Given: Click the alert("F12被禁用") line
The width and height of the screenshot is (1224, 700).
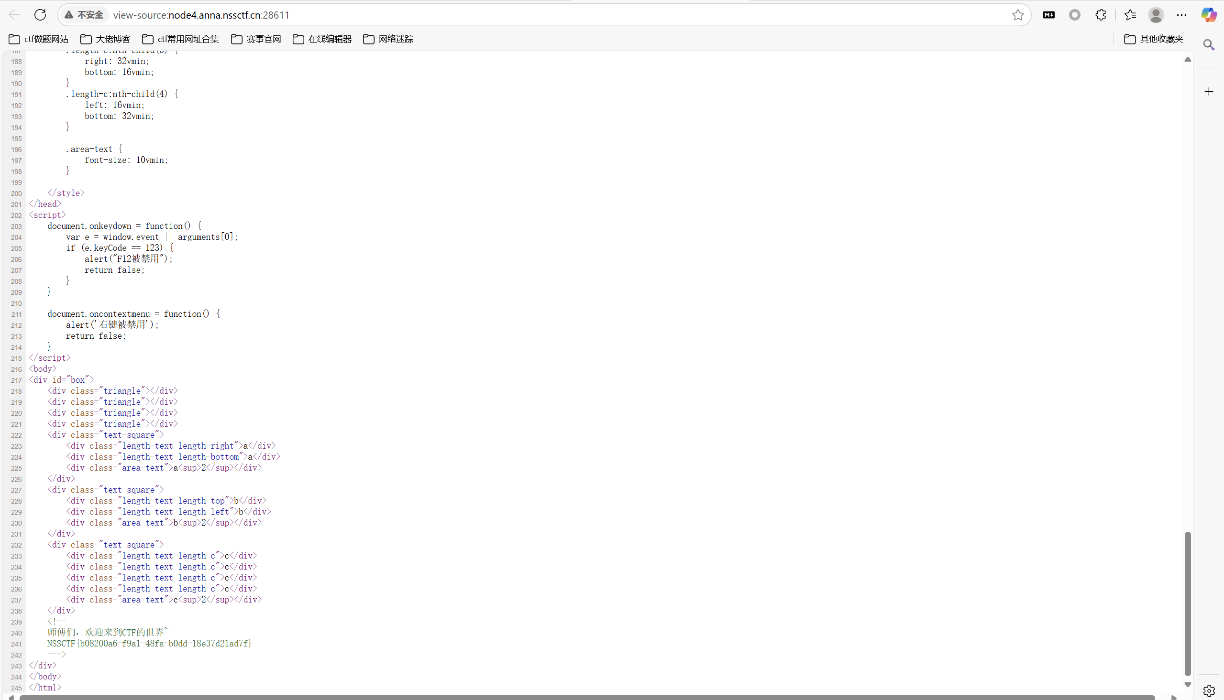Looking at the screenshot, I should [x=129, y=258].
